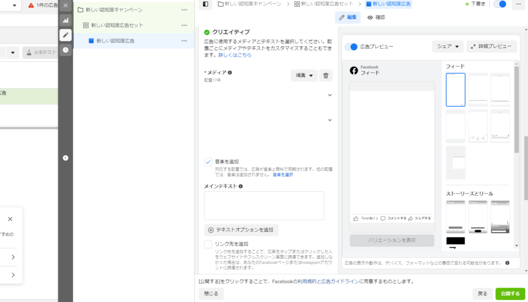Screen dimensions: 528x302
Task: Select the 編集 tab
Action: point(348,17)
